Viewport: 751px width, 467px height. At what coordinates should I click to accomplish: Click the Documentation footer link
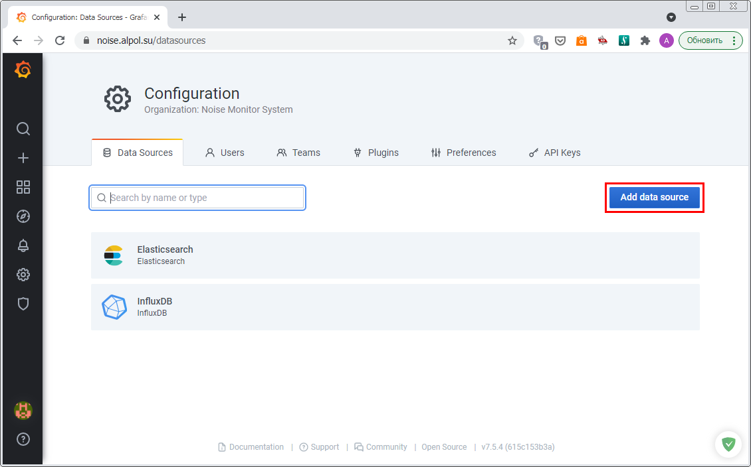coord(256,447)
